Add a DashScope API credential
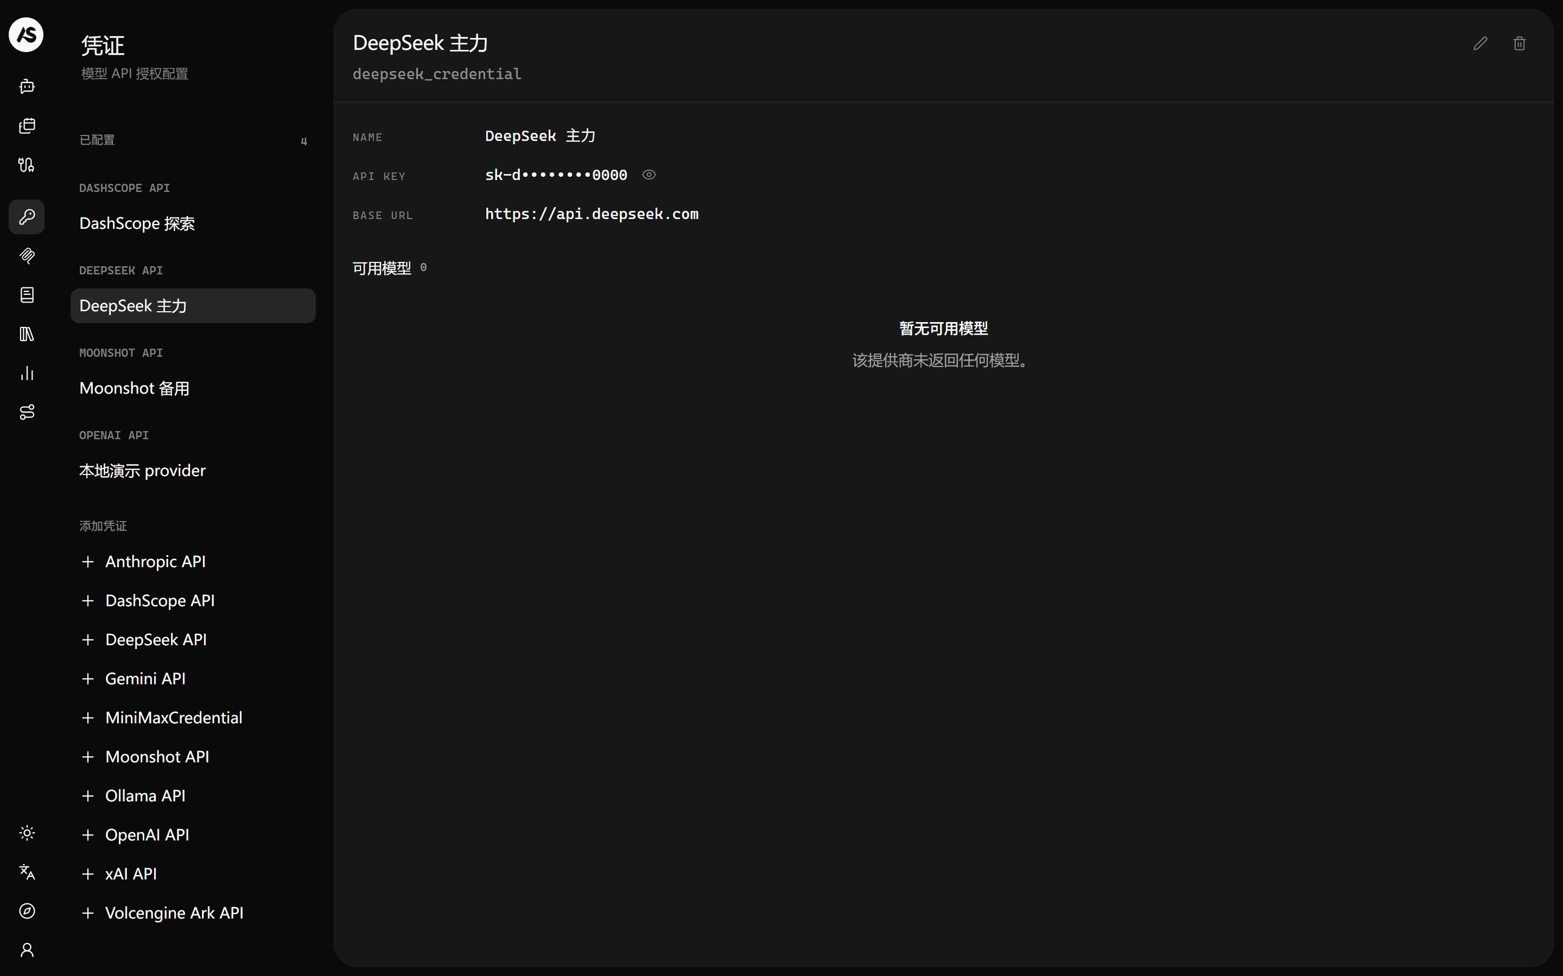Screen dimensions: 1563x976 pyautogui.click(x=193, y=601)
